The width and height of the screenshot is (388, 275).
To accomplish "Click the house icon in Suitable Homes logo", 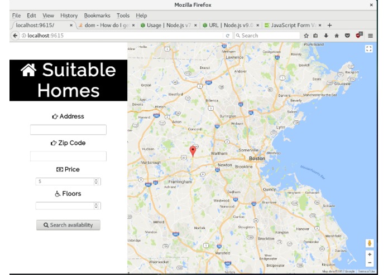I will [x=28, y=70].
